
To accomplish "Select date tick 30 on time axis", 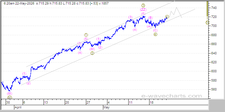I will [x=8, y=103].
